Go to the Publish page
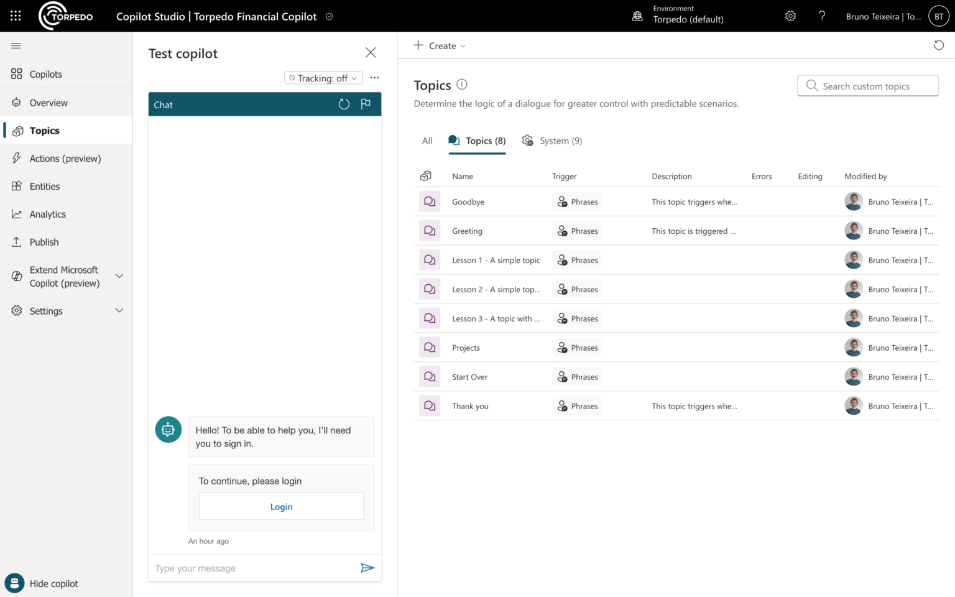Viewport: 955px width, 597px height. click(43, 242)
